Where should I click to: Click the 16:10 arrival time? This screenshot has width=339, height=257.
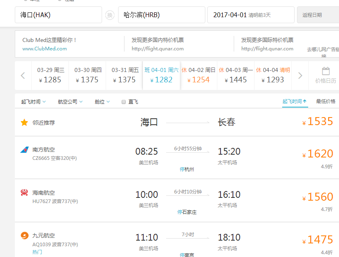(229, 195)
